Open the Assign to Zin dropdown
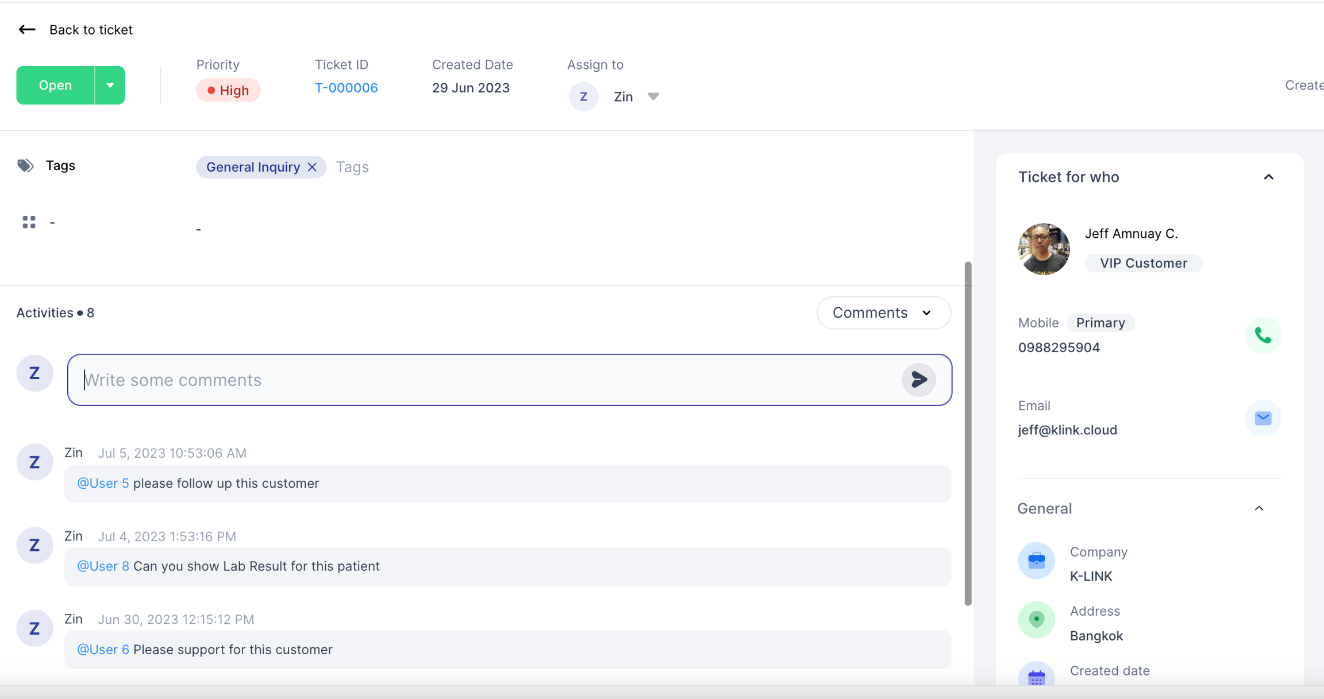 coord(653,96)
